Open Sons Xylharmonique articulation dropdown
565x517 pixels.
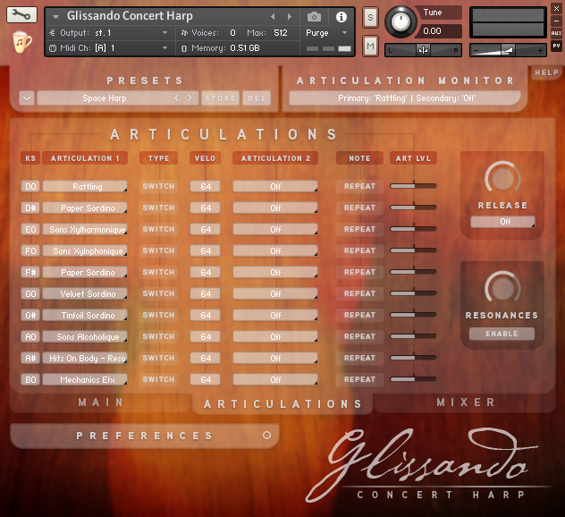pyautogui.click(x=85, y=229)
